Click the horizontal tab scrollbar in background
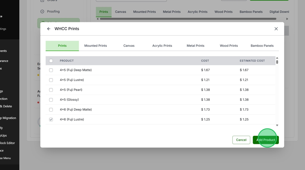This screenshot has width=305, height=170. [x=188, y=19]
